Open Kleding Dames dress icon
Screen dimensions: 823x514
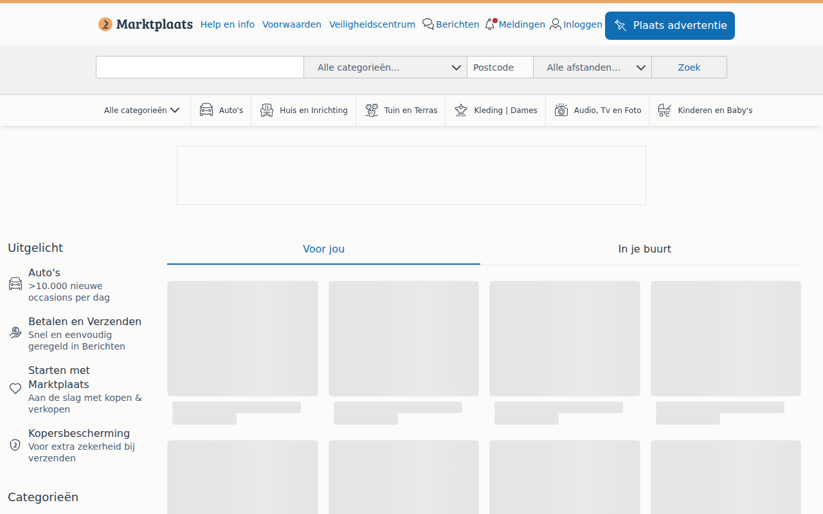pyautogui.click(x=461, y=110)
